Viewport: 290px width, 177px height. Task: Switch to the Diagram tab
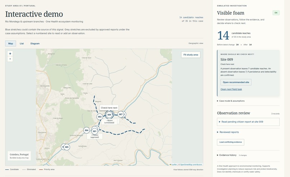point(35,43)
